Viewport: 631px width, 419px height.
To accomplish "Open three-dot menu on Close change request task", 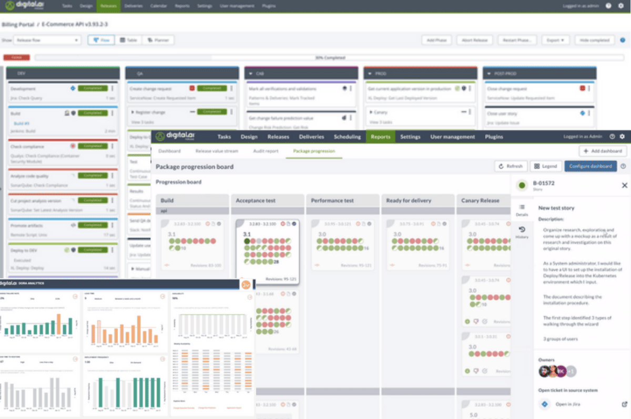I will [x=590, y=88].
